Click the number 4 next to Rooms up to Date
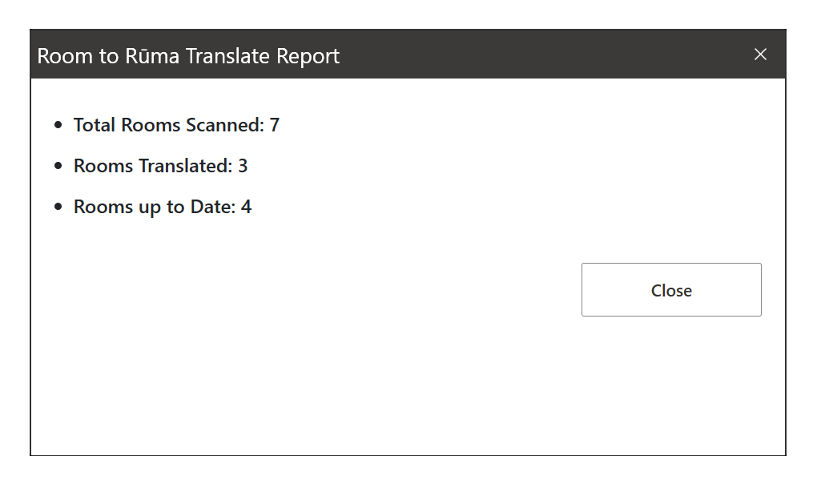 point(247,206)
